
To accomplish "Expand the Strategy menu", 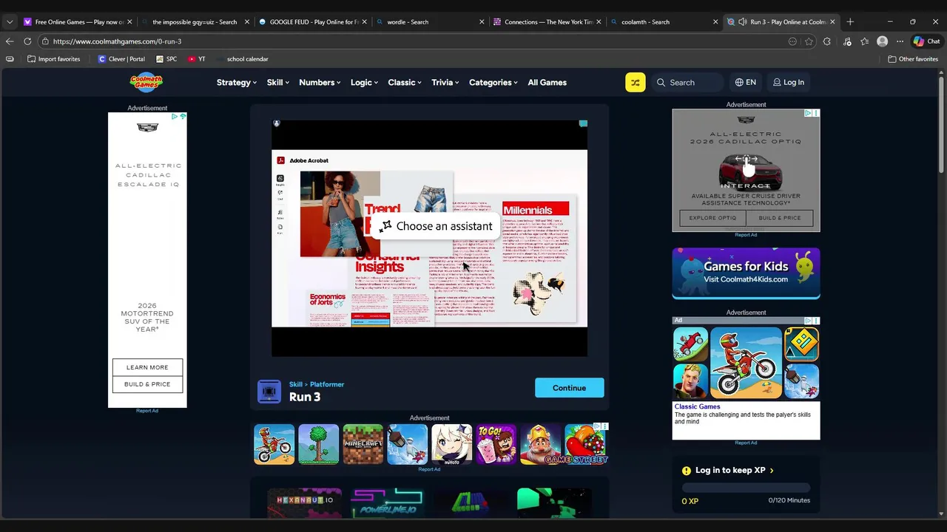I will pos(237,82).
